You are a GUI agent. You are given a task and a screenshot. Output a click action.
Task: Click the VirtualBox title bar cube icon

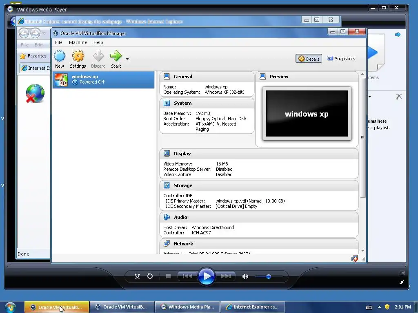click(56, 33)
